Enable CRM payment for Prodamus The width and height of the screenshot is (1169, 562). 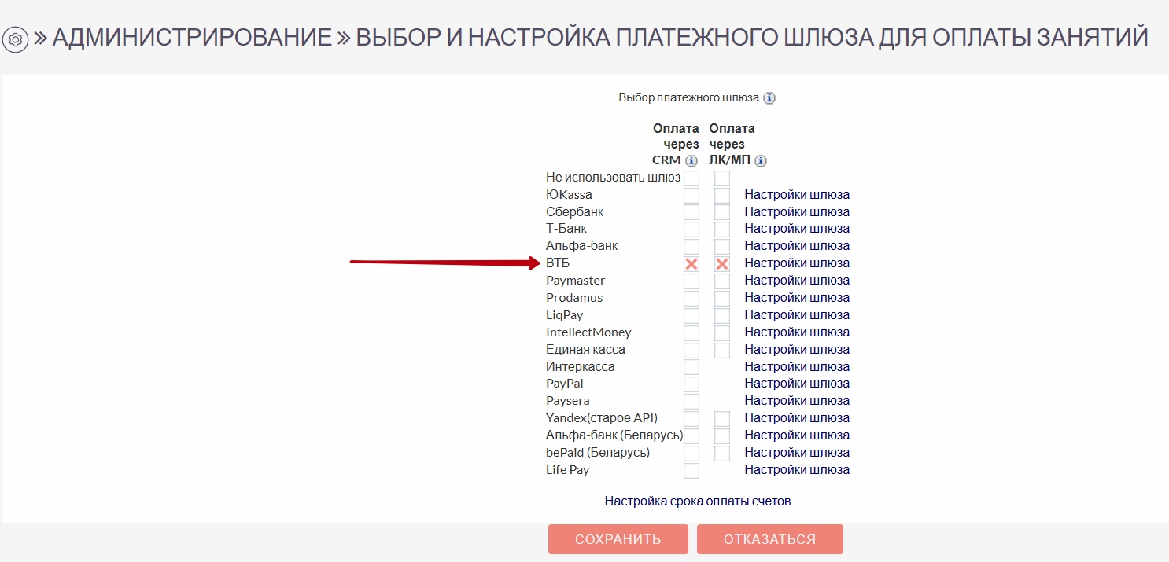691,298
